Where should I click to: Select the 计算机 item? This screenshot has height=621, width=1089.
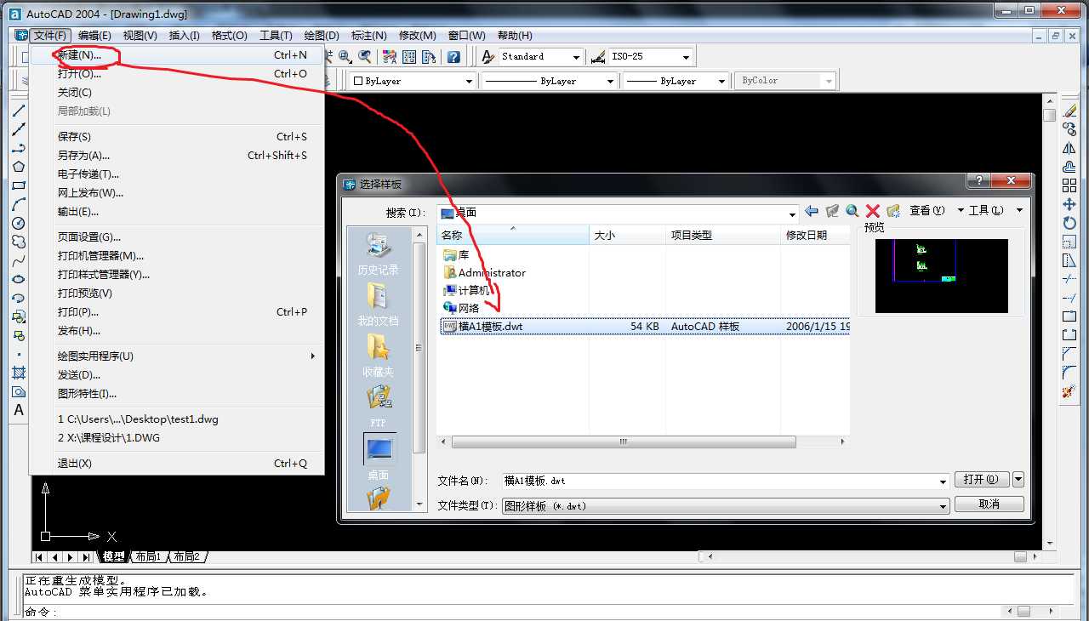pyautogui.click(x=466, y=291)
